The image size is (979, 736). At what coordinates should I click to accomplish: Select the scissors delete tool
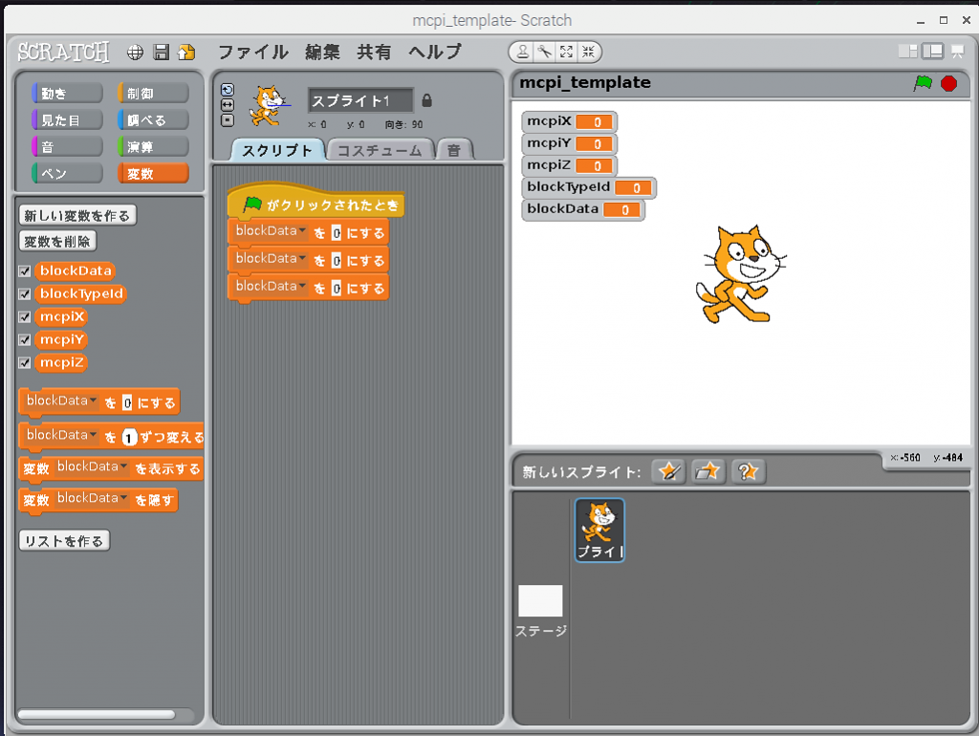click(x=544, y=52)
